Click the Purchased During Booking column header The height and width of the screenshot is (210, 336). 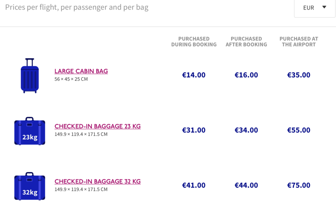pyautogui.click(x=194, y=42)
